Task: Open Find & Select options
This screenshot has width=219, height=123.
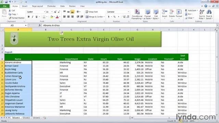Action: coord(209,14)
